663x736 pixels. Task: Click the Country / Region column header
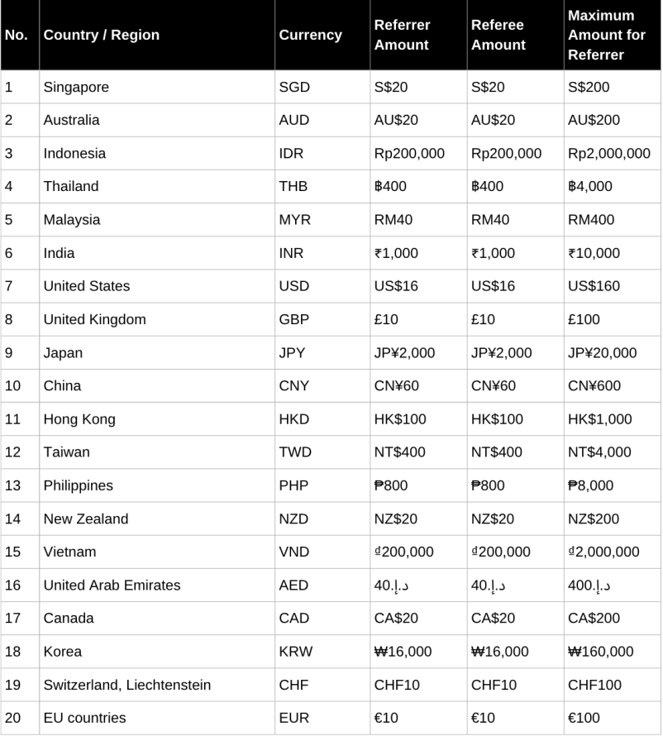[x=102, y=36]
